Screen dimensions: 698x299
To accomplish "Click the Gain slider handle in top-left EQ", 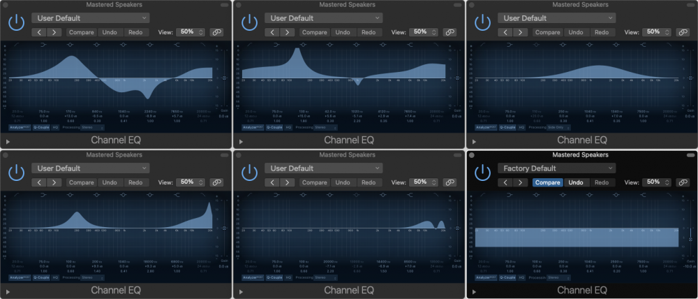I will pos(224,78).
